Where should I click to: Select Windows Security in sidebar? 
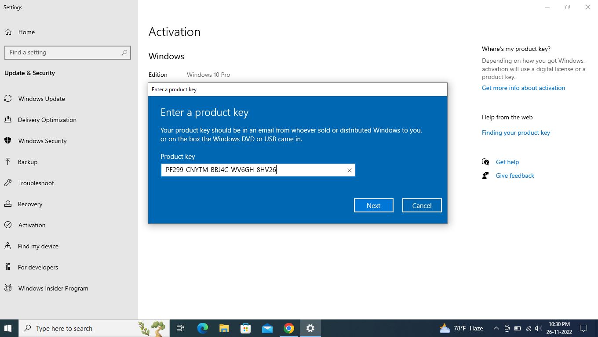tap(42, 141)
